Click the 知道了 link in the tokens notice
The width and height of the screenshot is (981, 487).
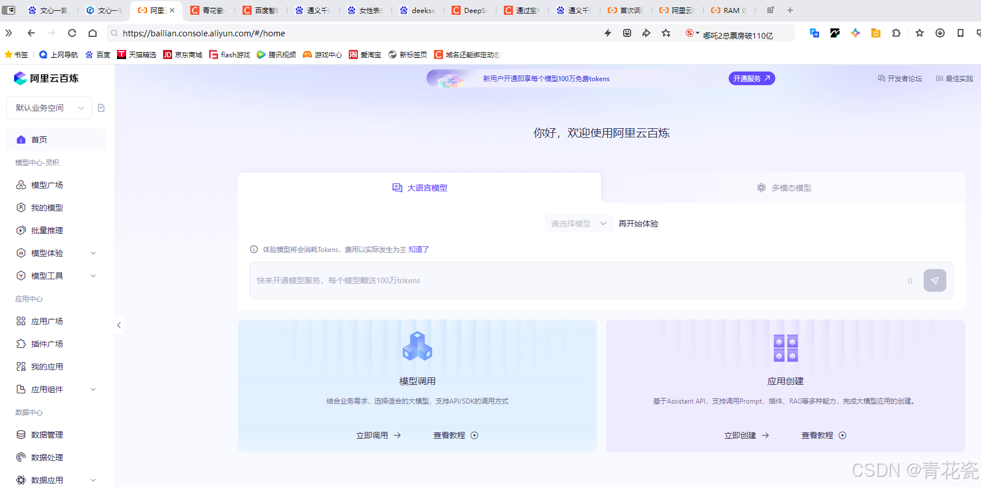coord(419,250)
